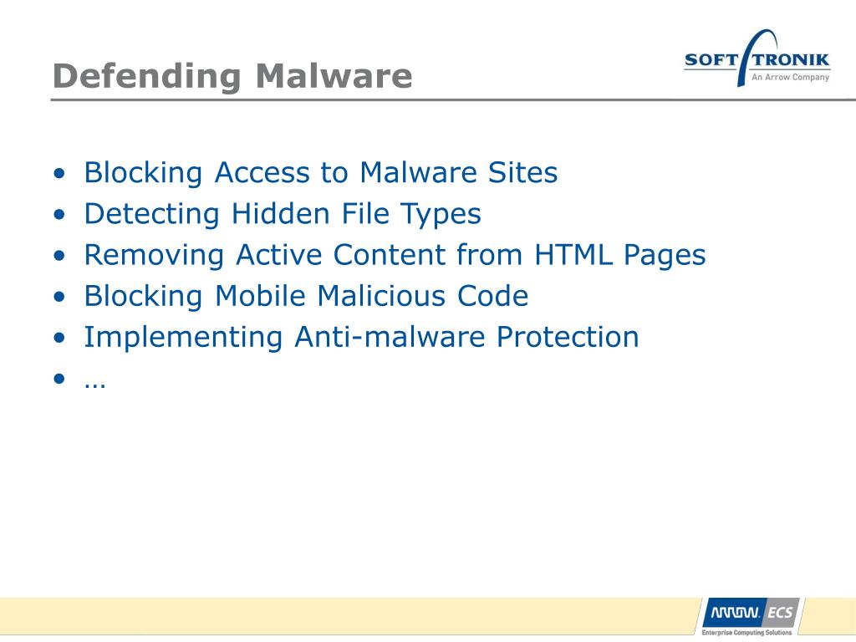This screenshot has height=642, width=856.
Task: Click the 'An Arrow Company' tagline
Action: pyautogui.click(x=791, y=78)
